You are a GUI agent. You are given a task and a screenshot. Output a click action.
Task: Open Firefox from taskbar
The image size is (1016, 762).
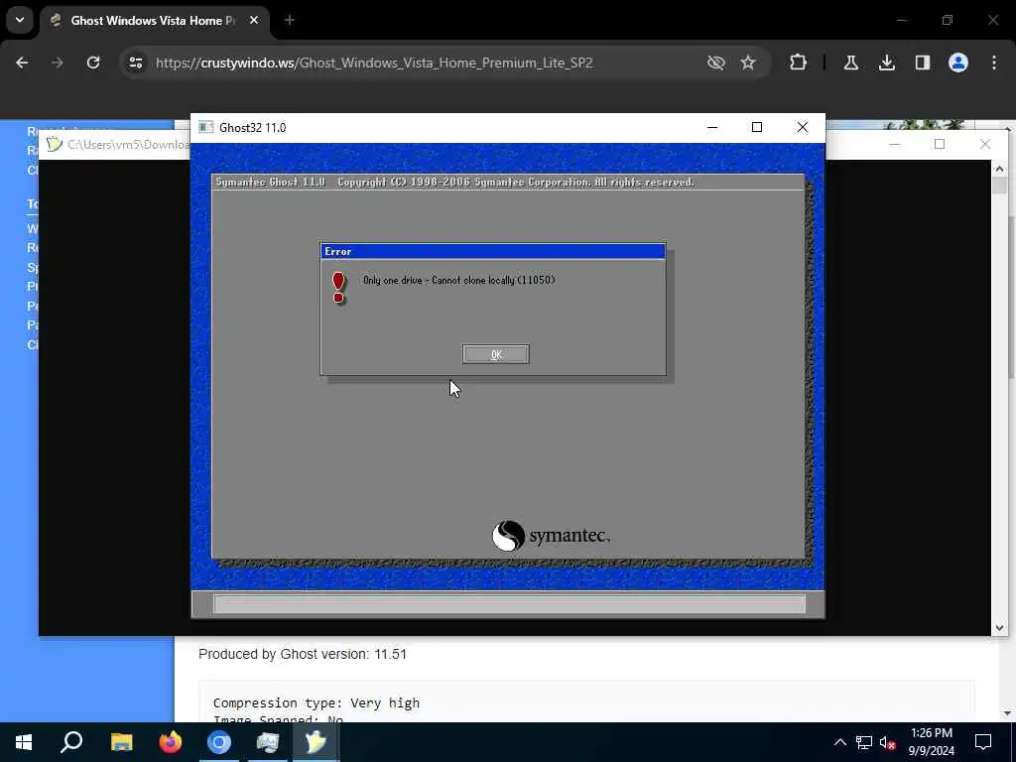tap(171, 742)
